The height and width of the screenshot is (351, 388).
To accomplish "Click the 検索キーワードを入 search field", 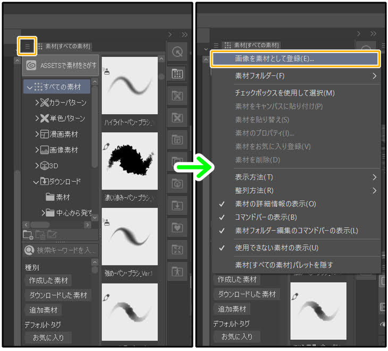I will pos(61,251).
